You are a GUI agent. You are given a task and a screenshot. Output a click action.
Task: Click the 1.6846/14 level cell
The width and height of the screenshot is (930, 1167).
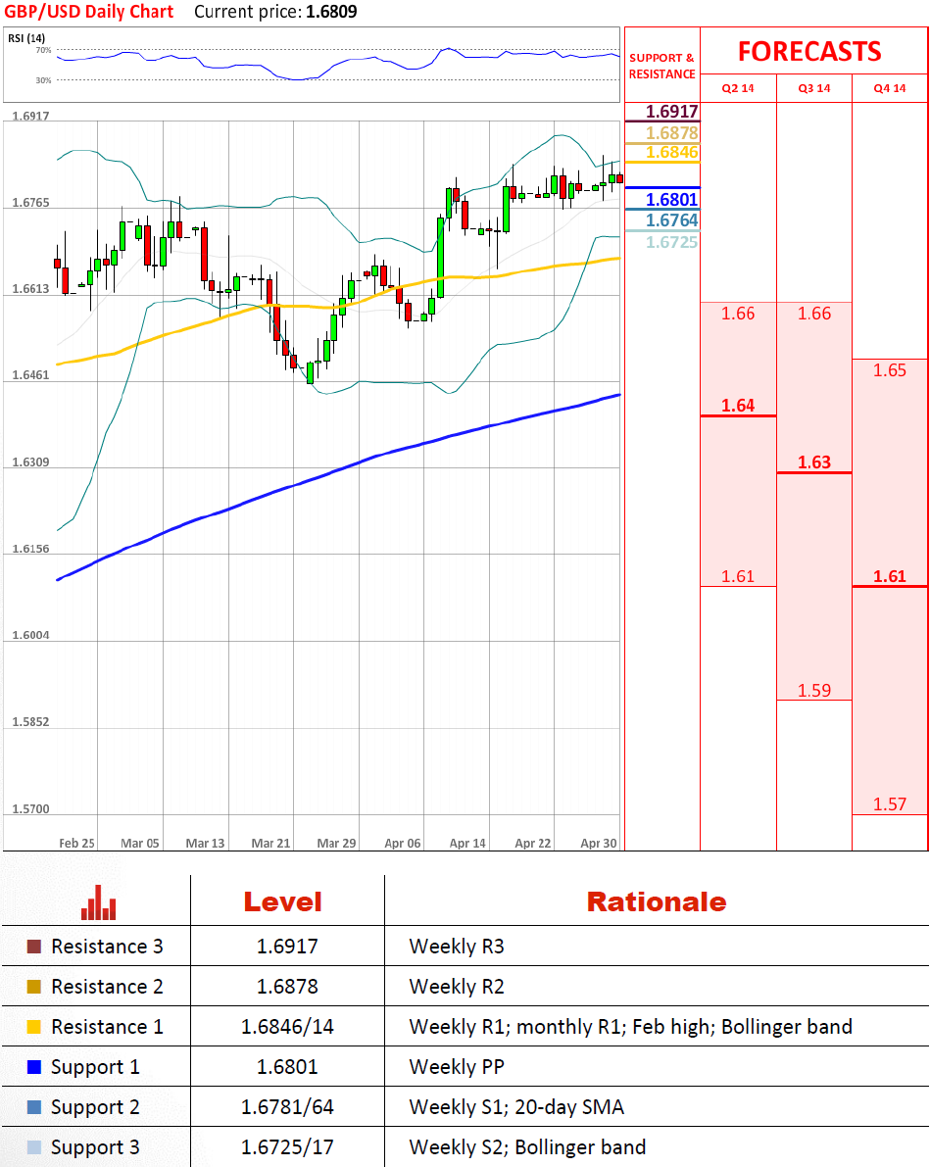[287, 1027]
